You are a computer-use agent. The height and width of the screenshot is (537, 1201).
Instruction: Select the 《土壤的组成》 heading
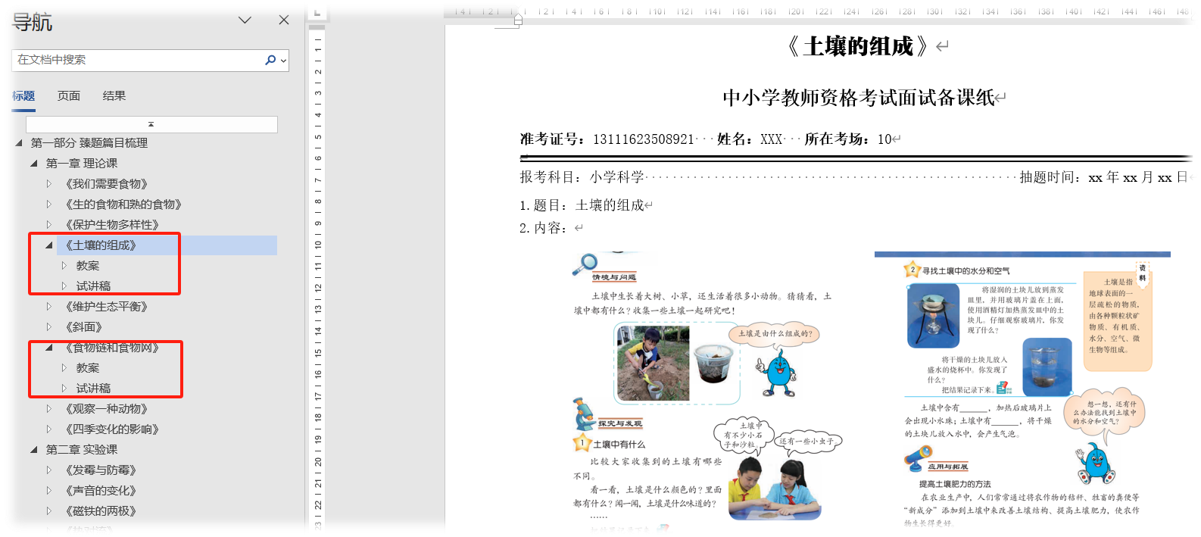[101, 245]
